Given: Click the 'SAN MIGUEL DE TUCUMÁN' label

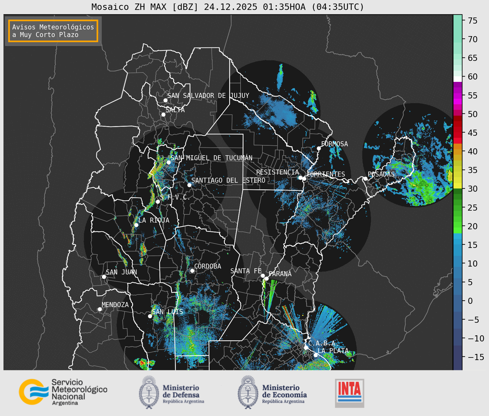Looking at the screenshot, I should 211,158.
